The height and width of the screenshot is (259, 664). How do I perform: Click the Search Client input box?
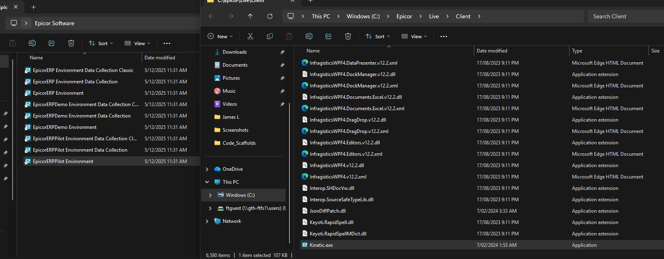pos(625,16)
